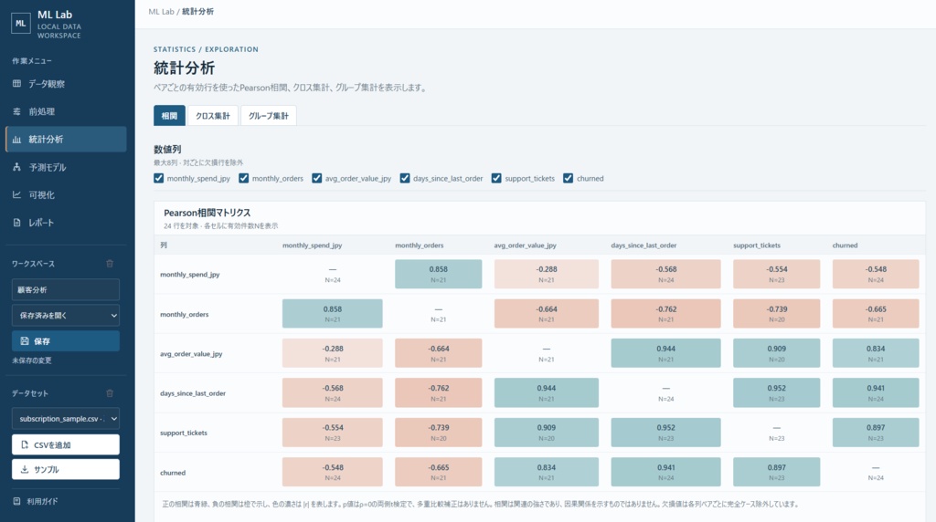Viewport: 936px width, 522px height.
Task: Click the Pearson相関マトリクス heading
Action: tap(207, 213)
